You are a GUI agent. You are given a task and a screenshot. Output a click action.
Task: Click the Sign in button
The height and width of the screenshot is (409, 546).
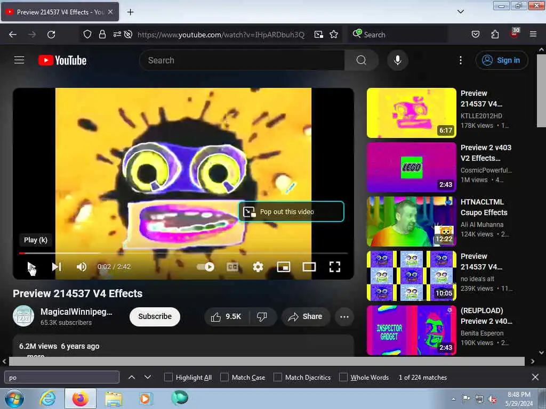point(501,60)
